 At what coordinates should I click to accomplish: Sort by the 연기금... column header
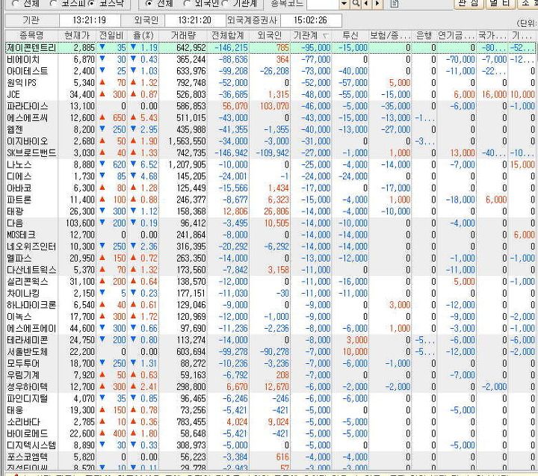point(457,35)
